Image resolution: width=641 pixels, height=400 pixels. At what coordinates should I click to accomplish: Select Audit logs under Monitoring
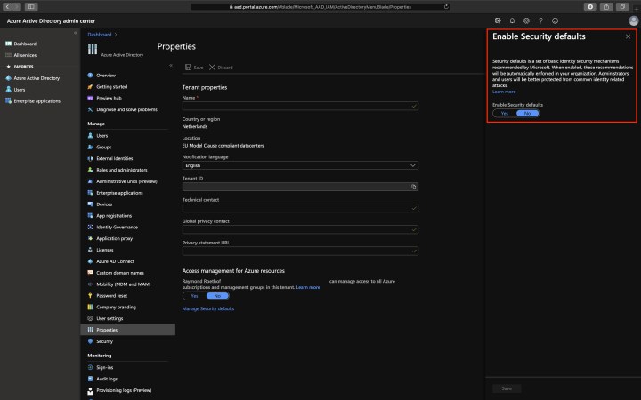pos(107,378)
